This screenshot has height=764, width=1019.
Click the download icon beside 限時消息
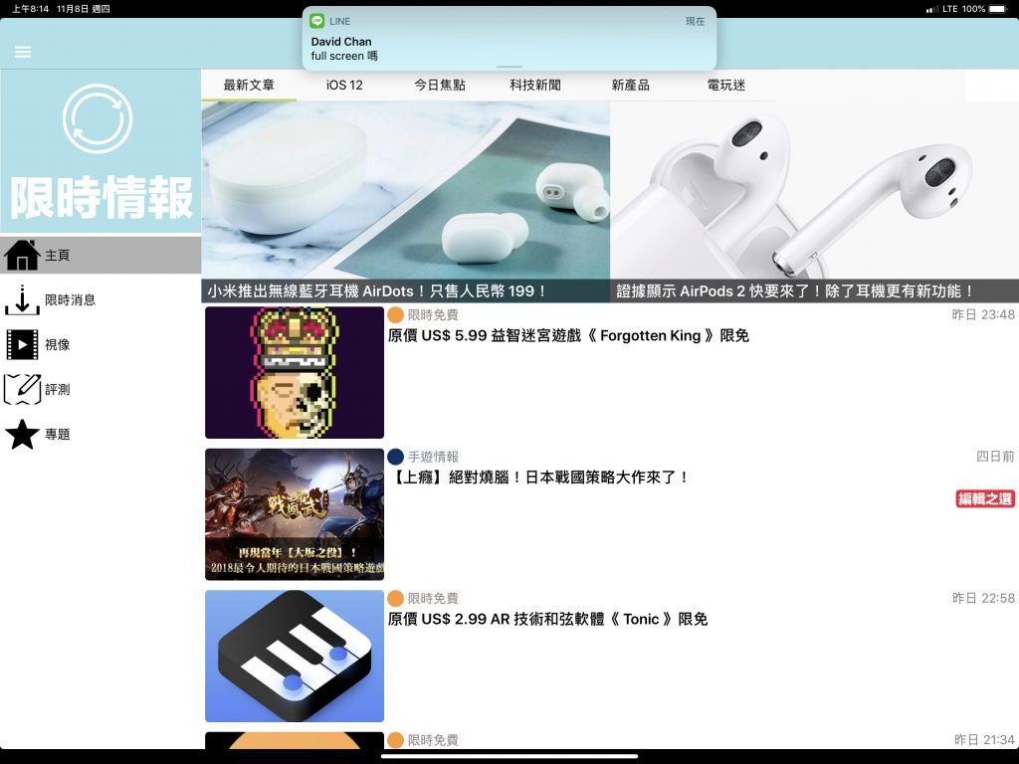pos(22,299)
